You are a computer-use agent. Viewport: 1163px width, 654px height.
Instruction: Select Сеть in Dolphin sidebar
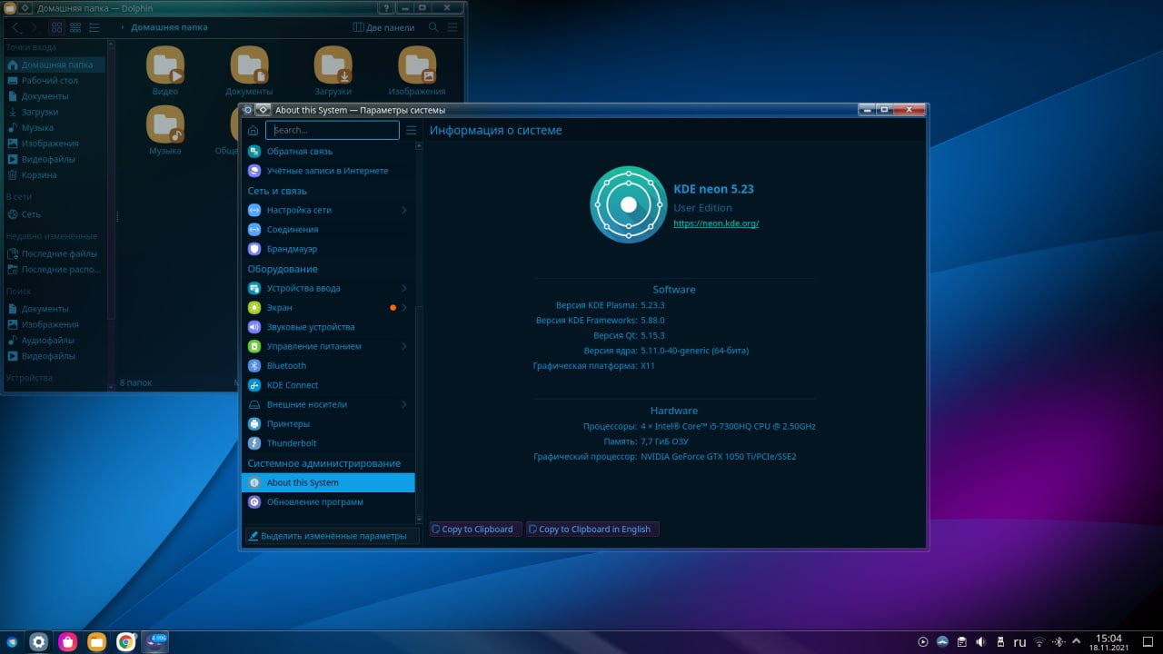(55, 214)
